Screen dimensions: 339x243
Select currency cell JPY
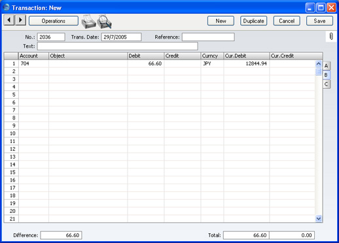click(x=212, y=63)
